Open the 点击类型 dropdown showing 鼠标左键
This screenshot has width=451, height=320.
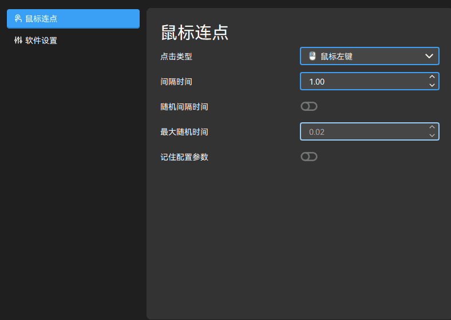(x=369, y=56)
